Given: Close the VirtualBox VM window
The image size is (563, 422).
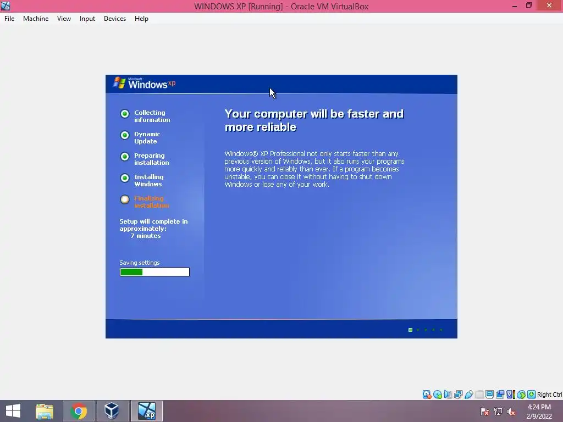Looking at the screenshot, I should click(549, 5).
